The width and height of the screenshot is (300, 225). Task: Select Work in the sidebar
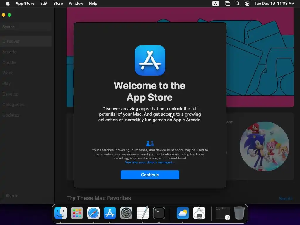pos(7,73)
